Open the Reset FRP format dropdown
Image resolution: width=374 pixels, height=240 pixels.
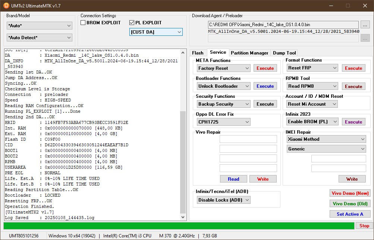tap(312, 68)
